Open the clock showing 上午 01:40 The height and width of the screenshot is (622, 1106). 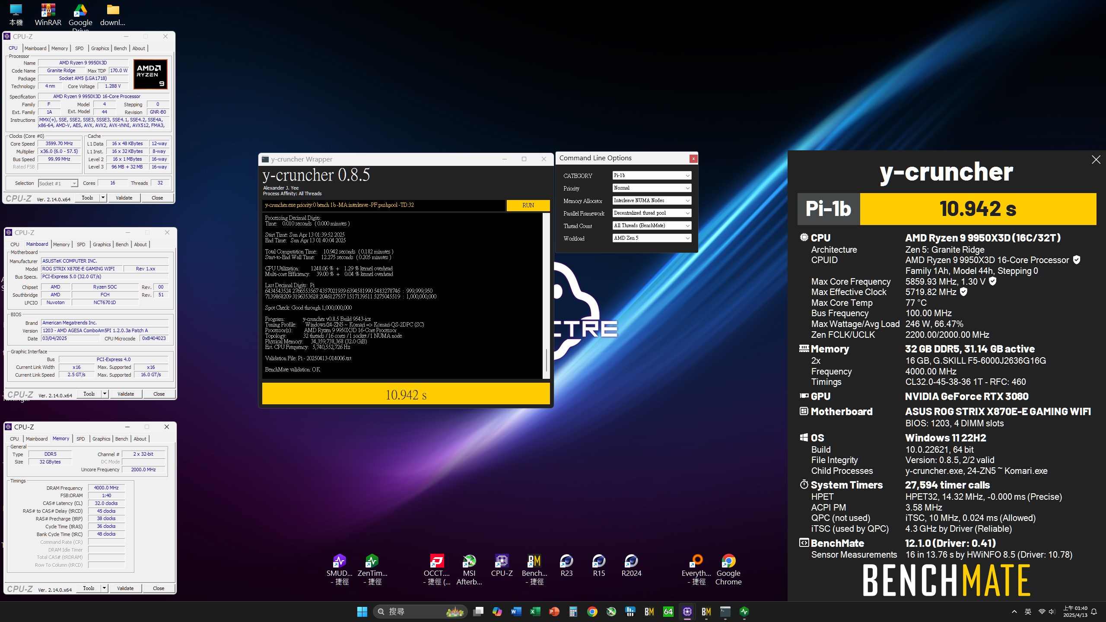coord(1075,612)
